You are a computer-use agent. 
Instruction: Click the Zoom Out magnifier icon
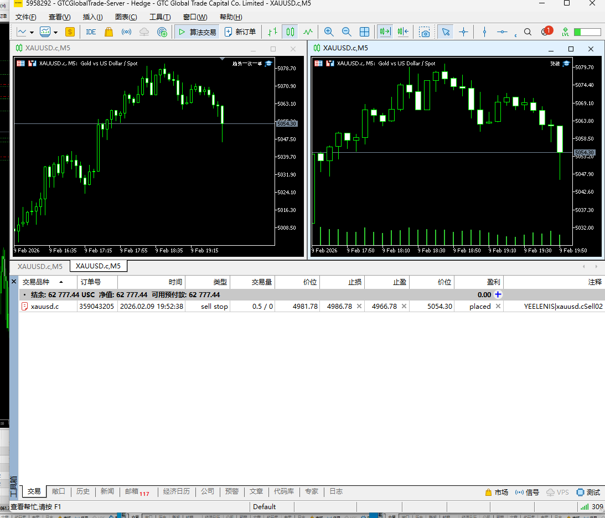point(347,32)
